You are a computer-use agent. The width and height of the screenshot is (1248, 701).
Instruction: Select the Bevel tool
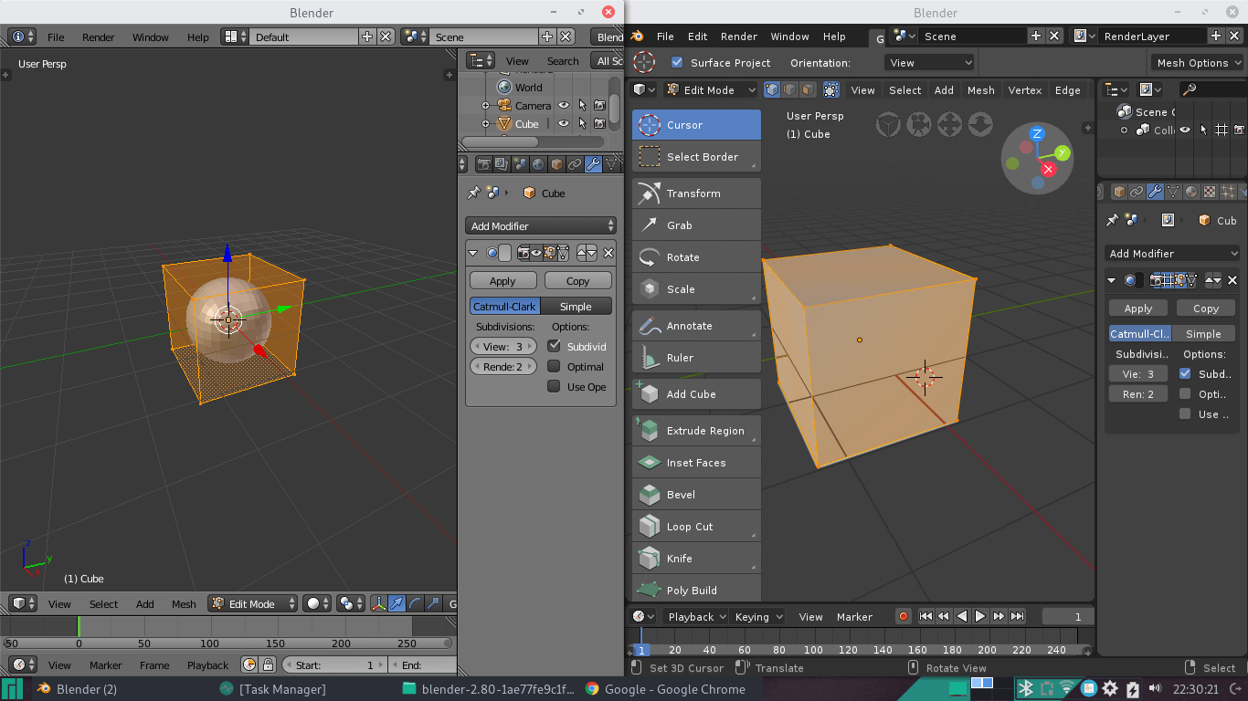coord(696,494)
